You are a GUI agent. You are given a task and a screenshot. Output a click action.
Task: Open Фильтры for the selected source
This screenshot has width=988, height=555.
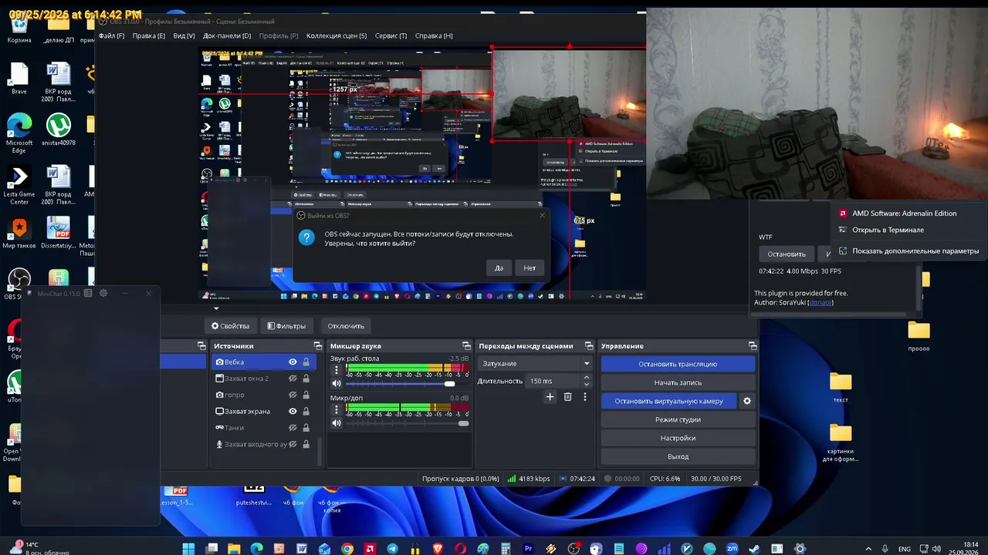coord(286,326)
